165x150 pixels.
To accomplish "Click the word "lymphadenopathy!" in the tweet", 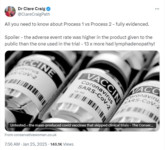I will 135,44.
